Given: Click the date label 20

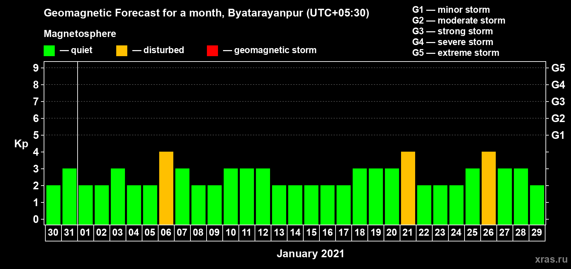Looking at the screenshot, I should [x=392, y=233].
